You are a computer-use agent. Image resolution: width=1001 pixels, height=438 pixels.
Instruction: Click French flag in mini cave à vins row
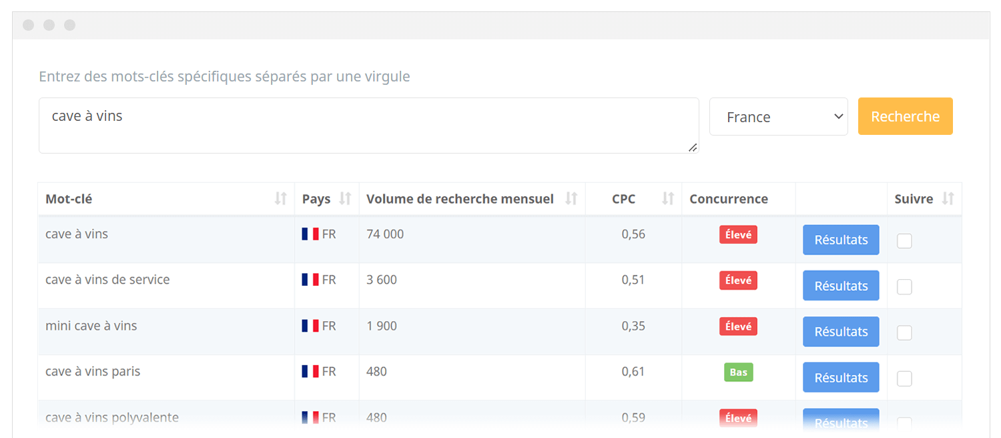point(310,326)
